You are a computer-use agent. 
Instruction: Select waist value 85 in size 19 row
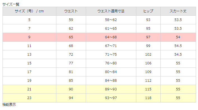click(x=71, y=81)
